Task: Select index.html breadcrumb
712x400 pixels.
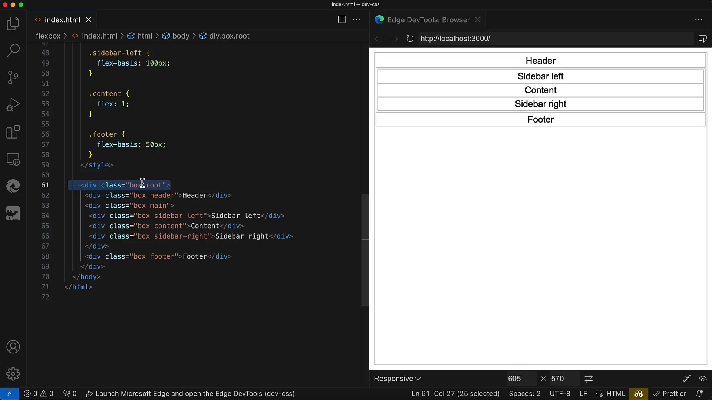Action: click(x=99, y=36)
